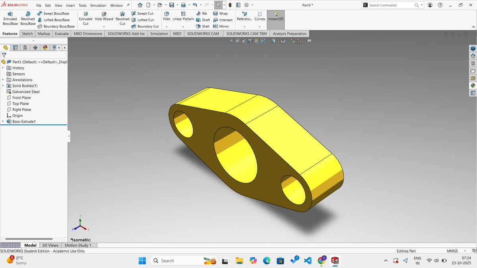This screenshot has width=477, height=268.
Task: Switch to the PropertyManager panel tab
Action: click(16, 48)
